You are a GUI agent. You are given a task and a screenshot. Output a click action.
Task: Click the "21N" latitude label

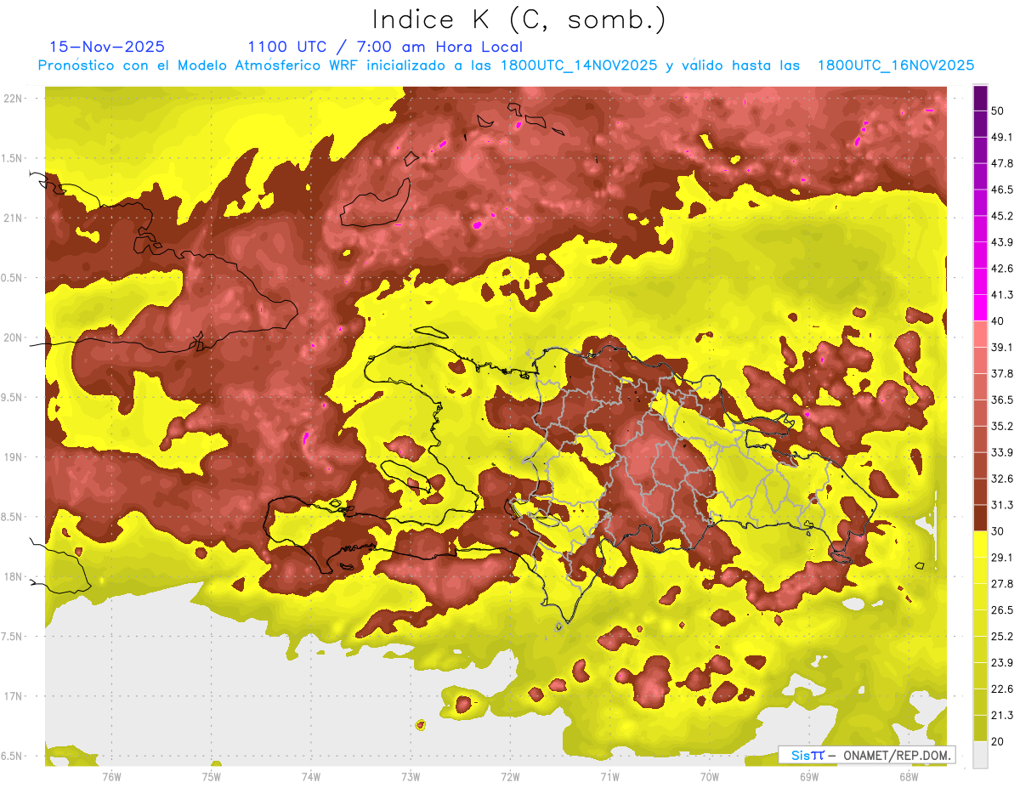click(x=14, y=218)
